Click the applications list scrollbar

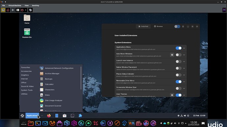pos(81,78)
